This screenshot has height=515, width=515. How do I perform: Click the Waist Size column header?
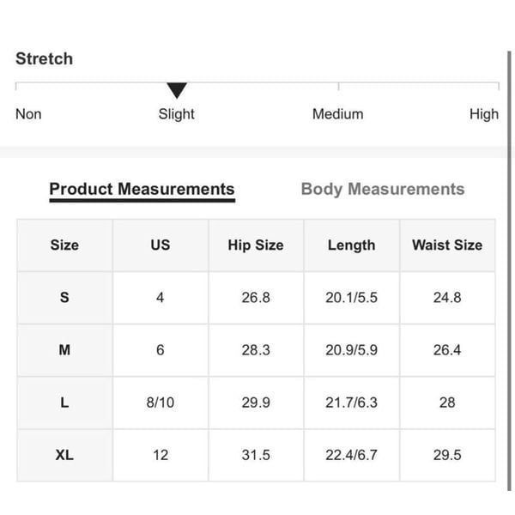pyautogui.click(x=447, y=245)
